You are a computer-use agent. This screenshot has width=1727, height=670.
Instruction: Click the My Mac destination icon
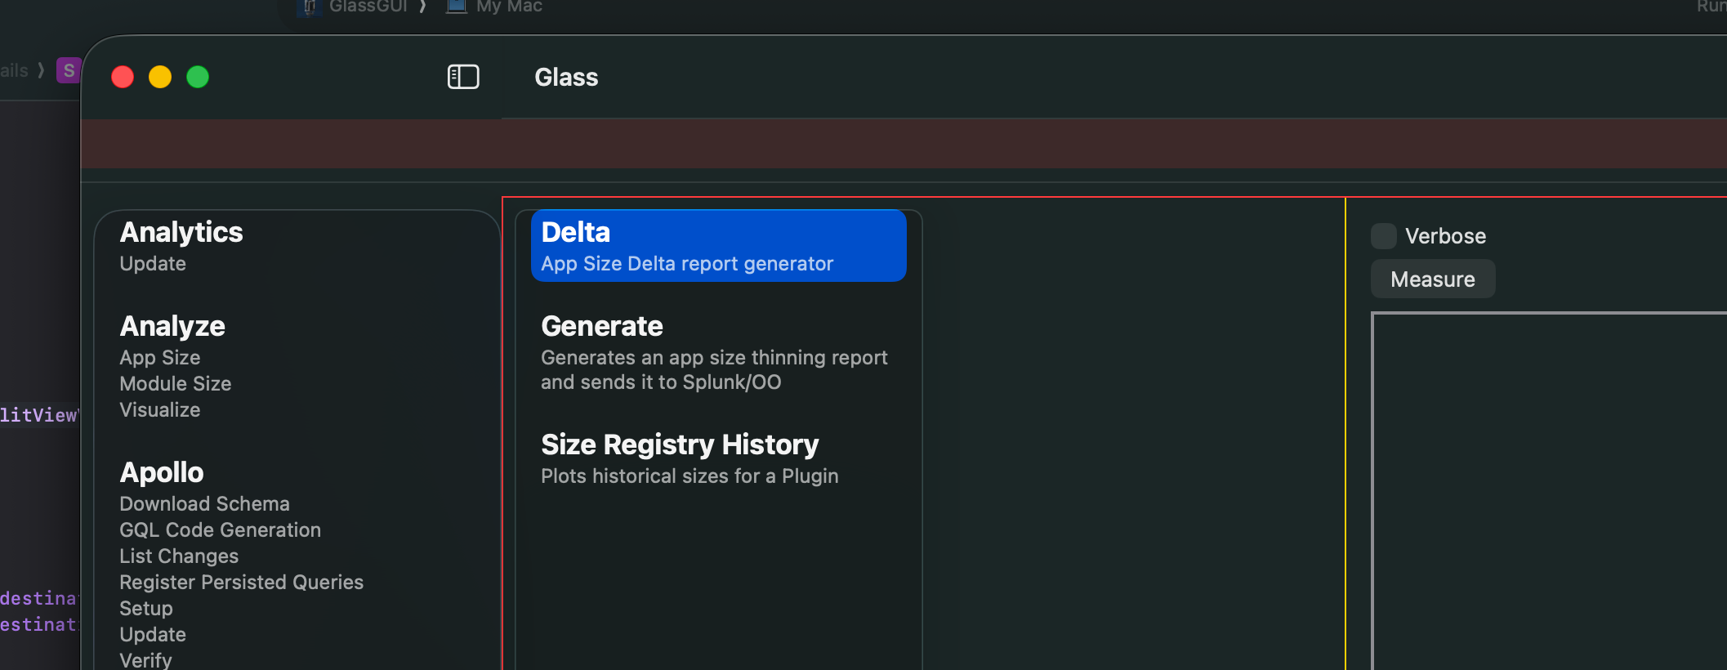pyautogui.click(x=457, y=7)
